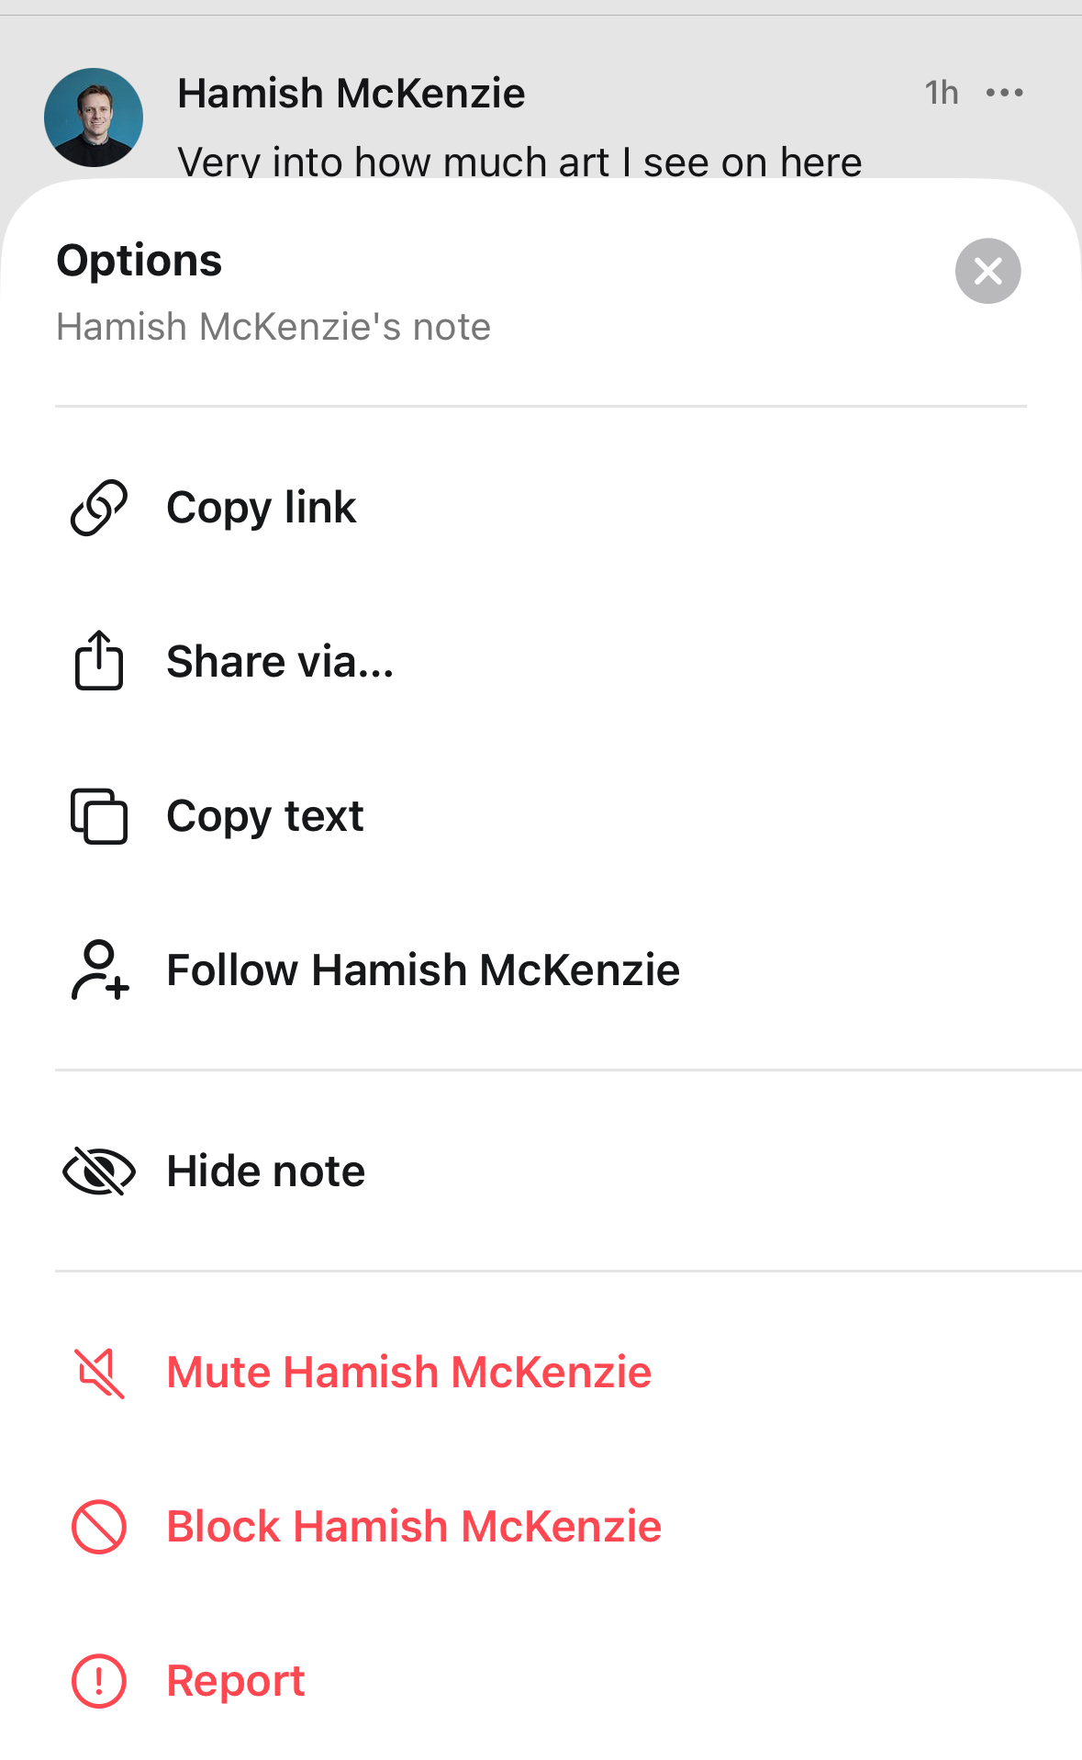The height and width of the screenshot is (1760, 1082).
Task: Select Copy text menu entry
Action: coord(541,815)
